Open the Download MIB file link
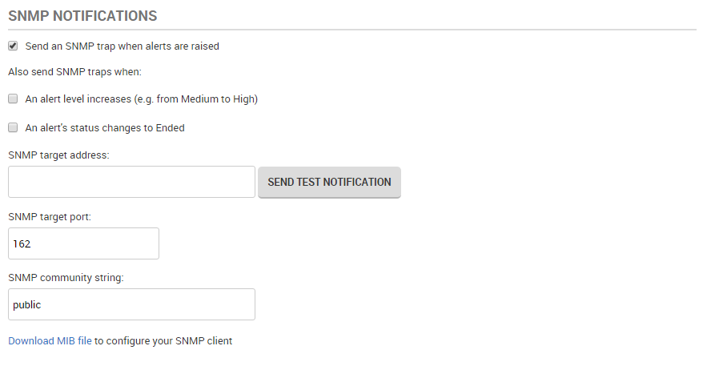 pyautogui.click(x=50, y=340)
